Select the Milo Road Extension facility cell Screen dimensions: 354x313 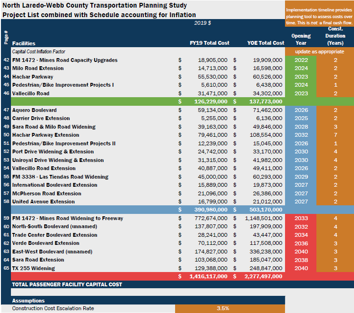38,68
